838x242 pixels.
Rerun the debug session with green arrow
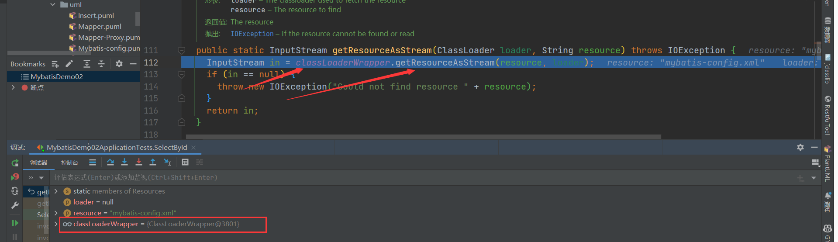[15, 163]
